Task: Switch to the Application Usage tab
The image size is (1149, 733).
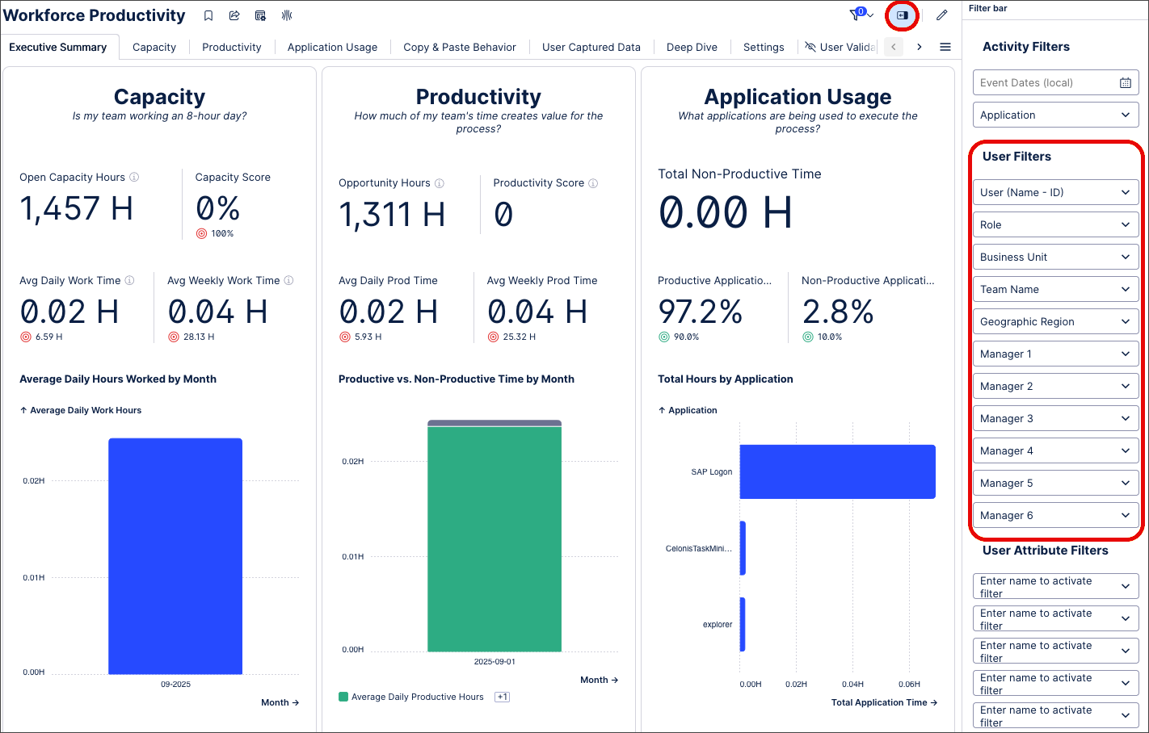Action: pos(332,47)
